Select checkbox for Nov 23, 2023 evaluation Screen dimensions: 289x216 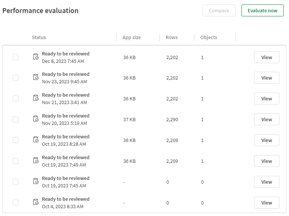click(x=16, y=78)
